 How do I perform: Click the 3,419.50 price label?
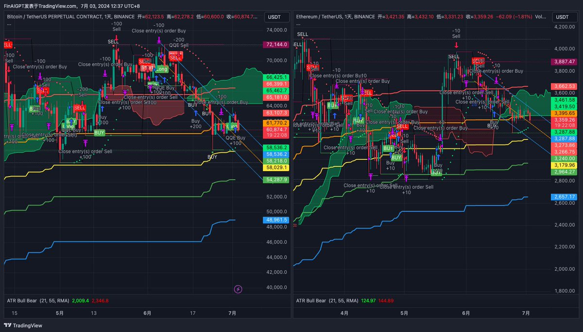click(x=564, y=106)
